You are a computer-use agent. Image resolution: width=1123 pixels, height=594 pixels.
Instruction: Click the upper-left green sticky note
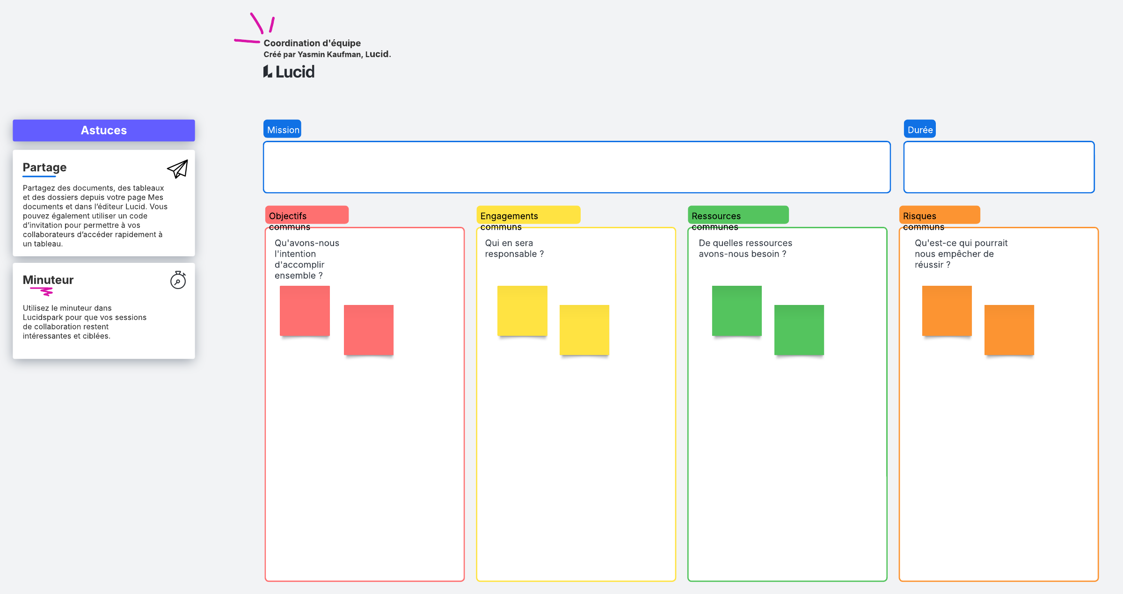click(x=737, y=311)
